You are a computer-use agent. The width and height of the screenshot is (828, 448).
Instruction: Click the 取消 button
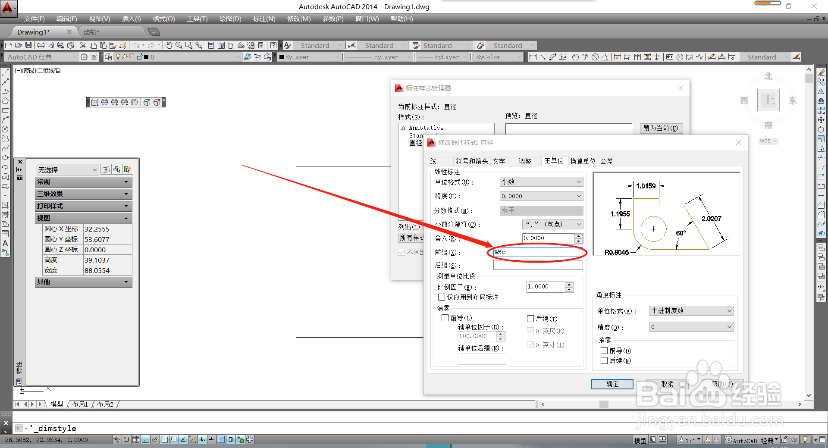pos(668,384)
